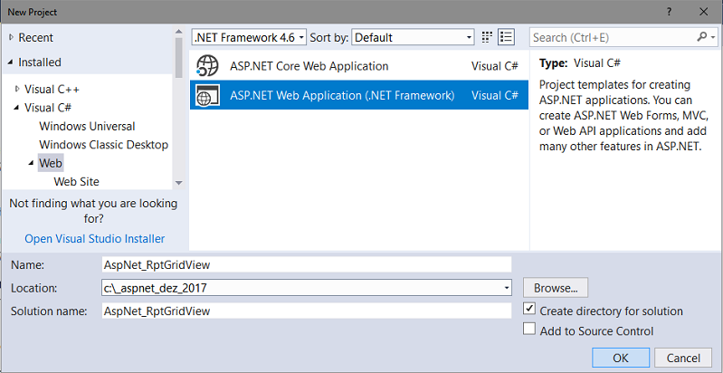Click the OK button
Viewport: 723px width, 373px height.
621,359
